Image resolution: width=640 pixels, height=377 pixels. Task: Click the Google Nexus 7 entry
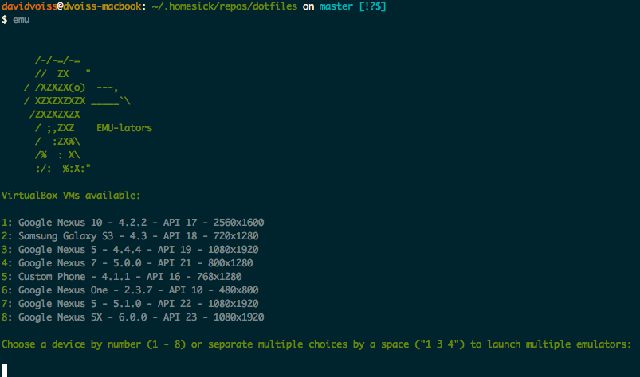(127, 263)
